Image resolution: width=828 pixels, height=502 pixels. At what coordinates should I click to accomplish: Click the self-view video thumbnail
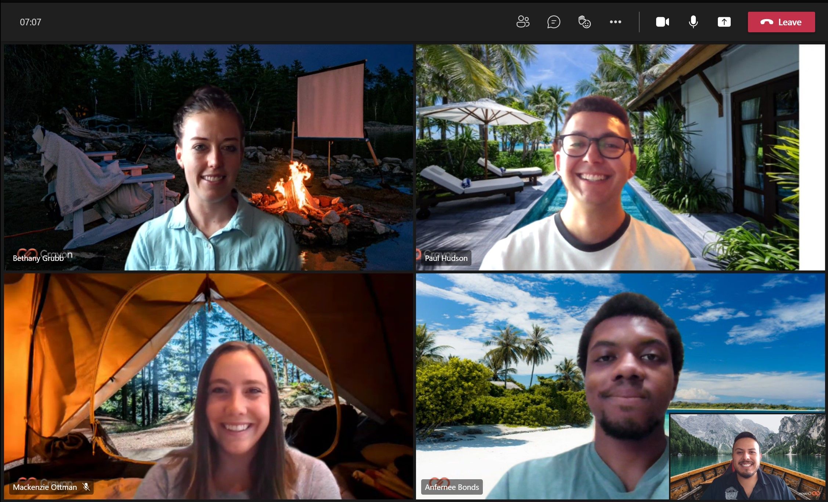click(748, 456)
